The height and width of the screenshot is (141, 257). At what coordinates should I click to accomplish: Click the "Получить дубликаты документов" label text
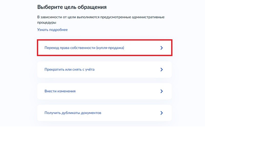click(x=73, y=113)
